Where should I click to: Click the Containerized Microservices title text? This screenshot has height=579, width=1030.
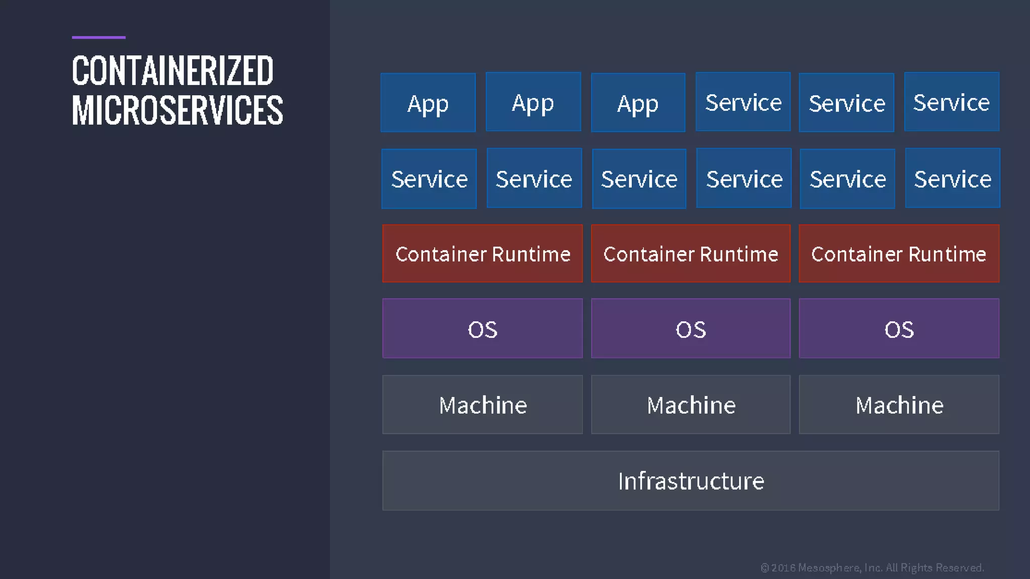[x=177, y=90]
